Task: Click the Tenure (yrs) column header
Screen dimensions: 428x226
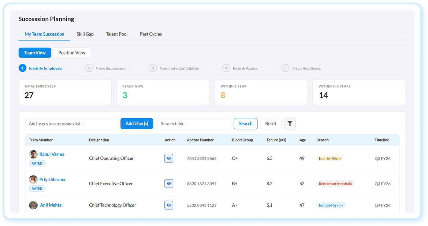Action: (x=276, y=140)
